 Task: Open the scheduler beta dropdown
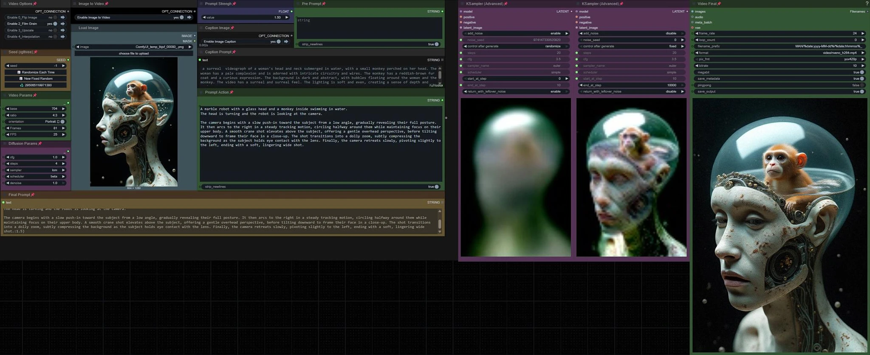36,177
